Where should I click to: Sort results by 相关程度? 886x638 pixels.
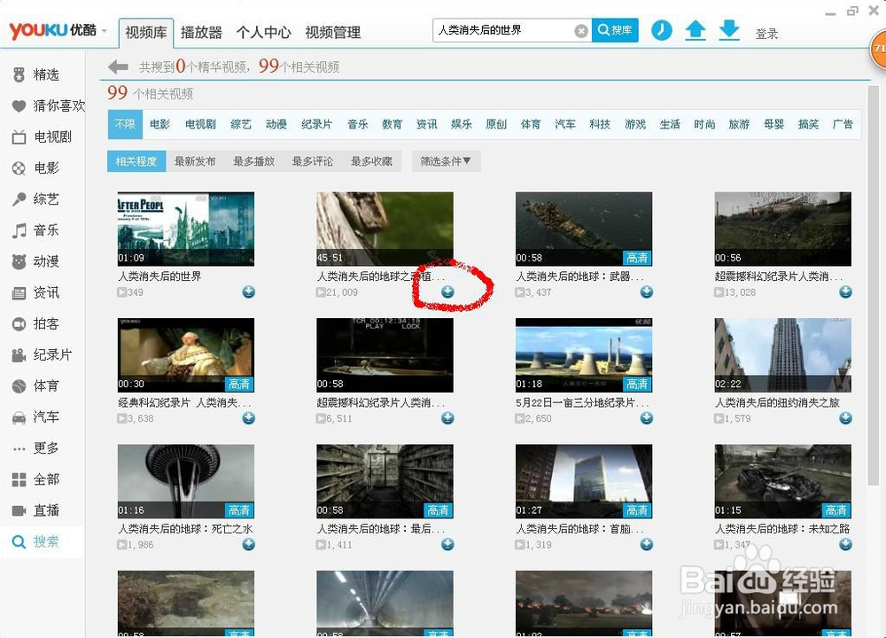click(x=136, y=161)
